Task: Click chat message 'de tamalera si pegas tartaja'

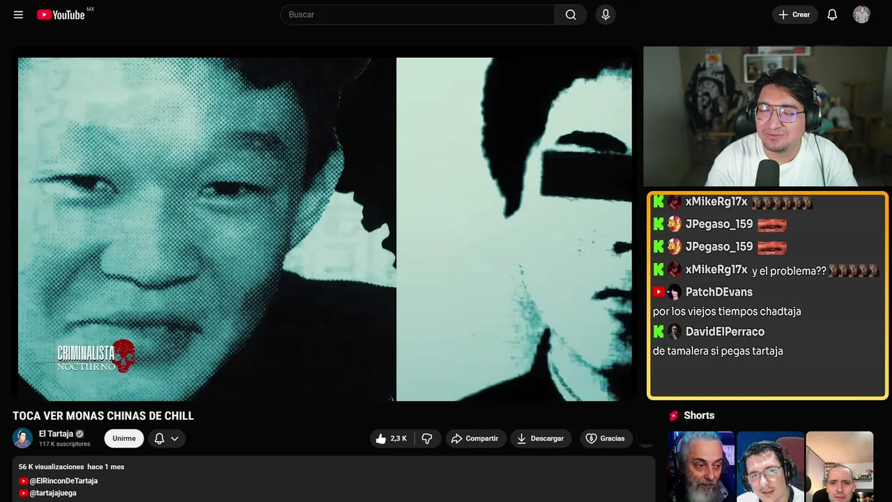Action: pyautogui.click(x=718, y=351)
